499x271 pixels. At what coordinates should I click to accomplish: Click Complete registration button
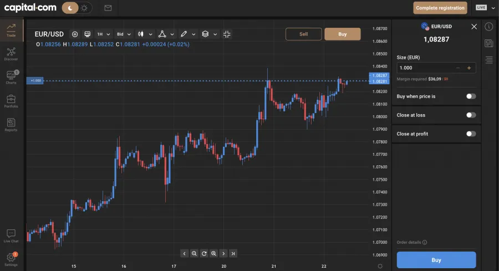coord(440,8)
